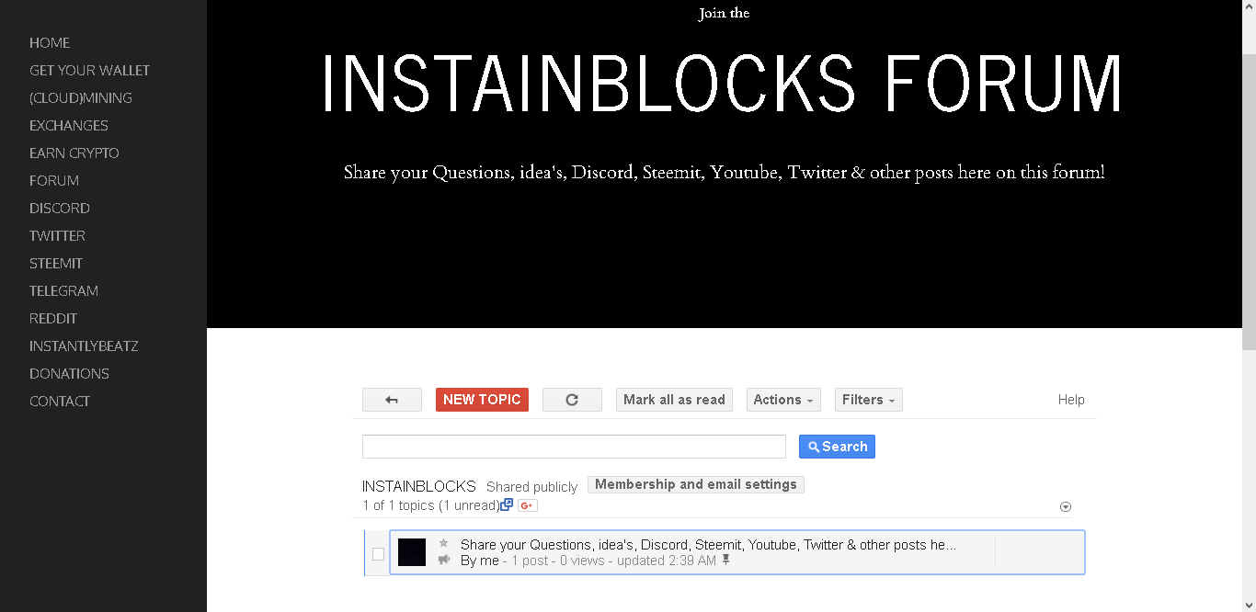Tick the checkbox of the pinned topic
1256x612 pixels.
378,554
